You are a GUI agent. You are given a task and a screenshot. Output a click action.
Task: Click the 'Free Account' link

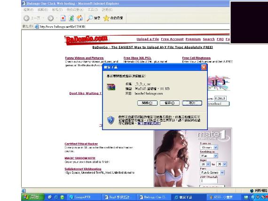(172, 39)
